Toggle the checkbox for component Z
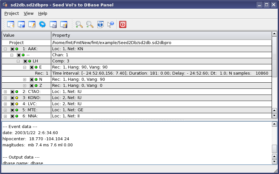This screenshot has height=174, width=279. (x=32, y=86)
